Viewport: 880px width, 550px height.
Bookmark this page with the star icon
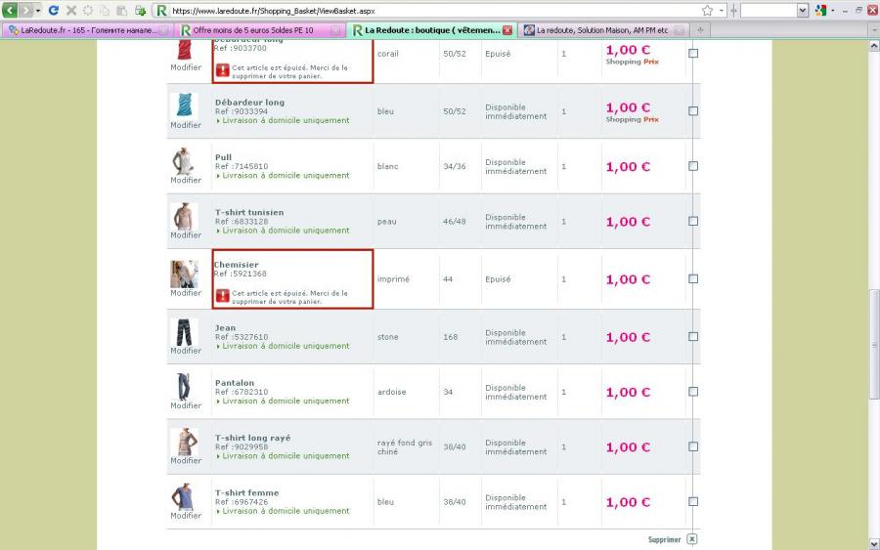707,10
